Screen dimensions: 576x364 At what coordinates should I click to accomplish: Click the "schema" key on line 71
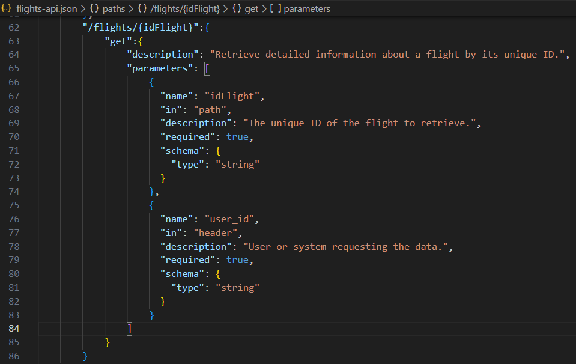point(182,151)
